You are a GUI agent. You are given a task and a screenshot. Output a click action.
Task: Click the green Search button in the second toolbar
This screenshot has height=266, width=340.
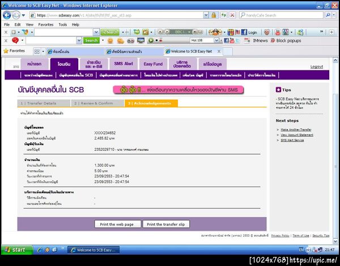coord(91,40)
